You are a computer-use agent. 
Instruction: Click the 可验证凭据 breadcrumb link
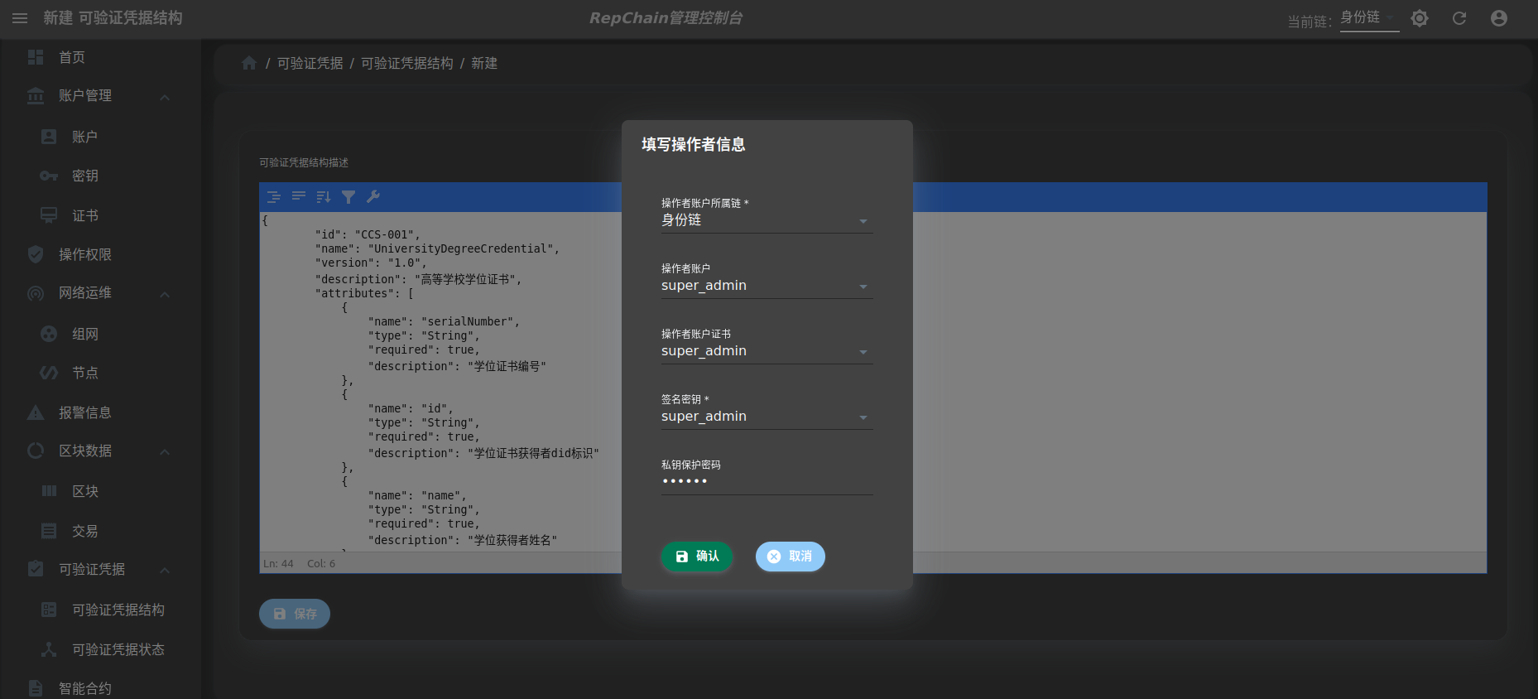pos(310,63)
